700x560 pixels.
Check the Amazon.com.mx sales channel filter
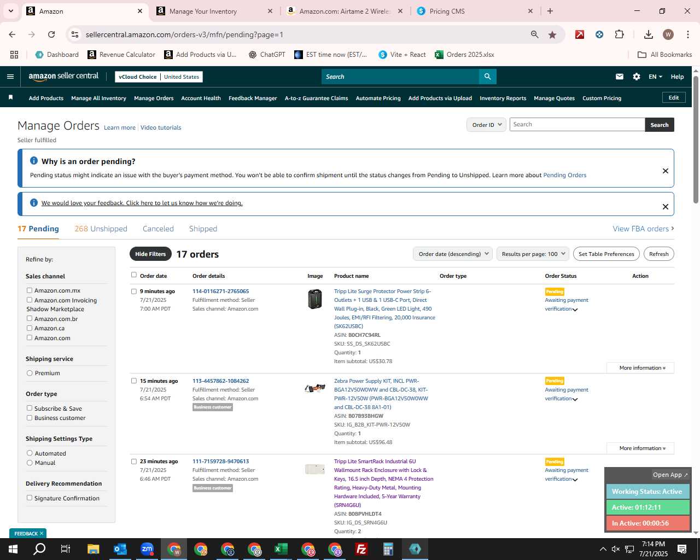[30, 290]
